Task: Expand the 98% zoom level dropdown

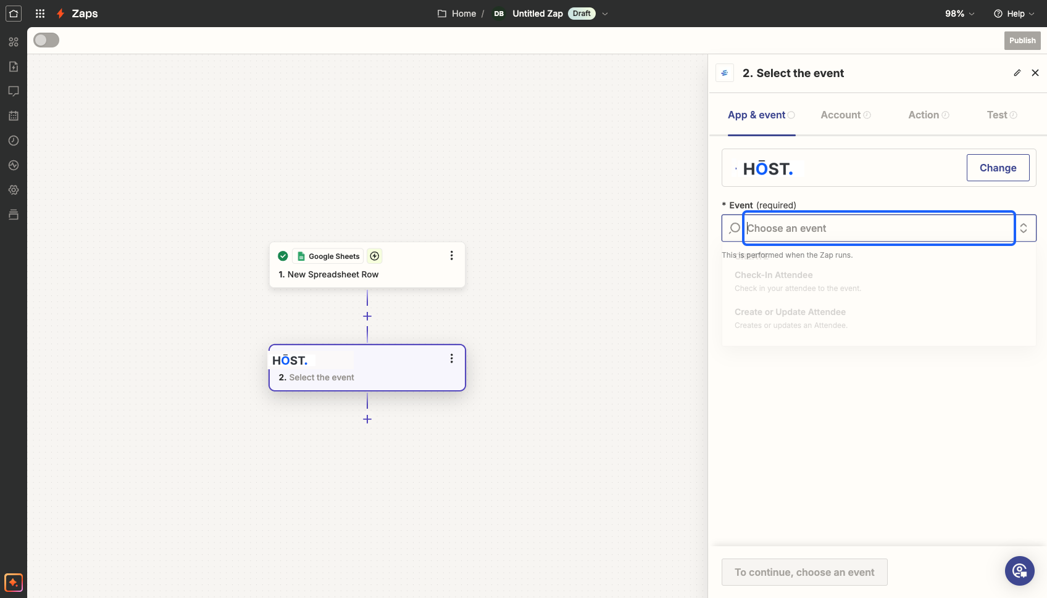Action: tap(960, 14)
